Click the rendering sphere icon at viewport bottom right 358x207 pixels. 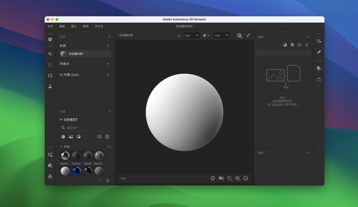click(245, 178)
